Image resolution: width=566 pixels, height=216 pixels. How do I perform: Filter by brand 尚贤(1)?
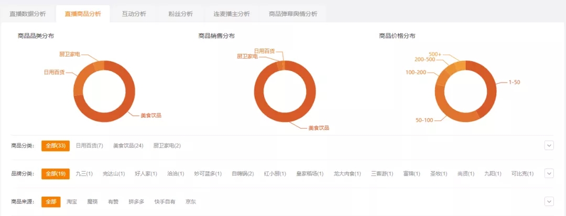[x=466, y=174]
